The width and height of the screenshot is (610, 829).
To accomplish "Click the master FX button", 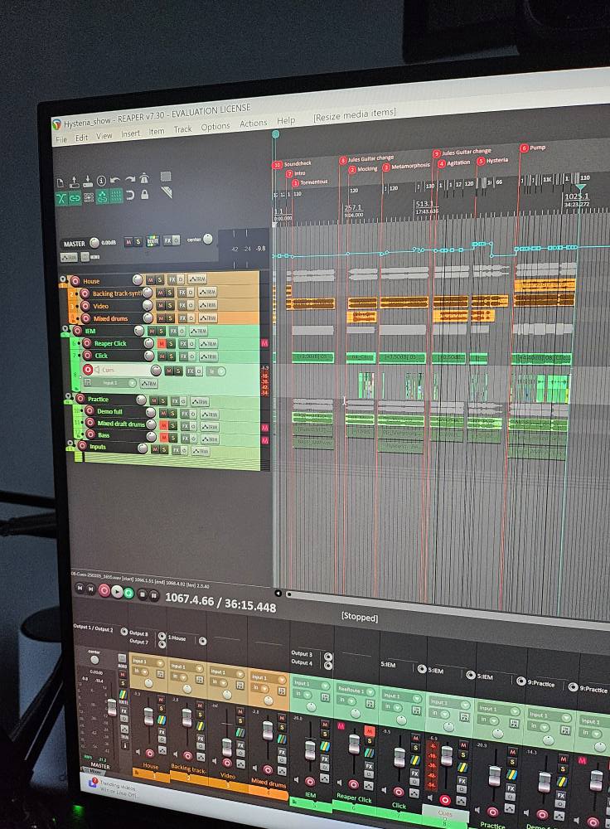I will point(167,240).
